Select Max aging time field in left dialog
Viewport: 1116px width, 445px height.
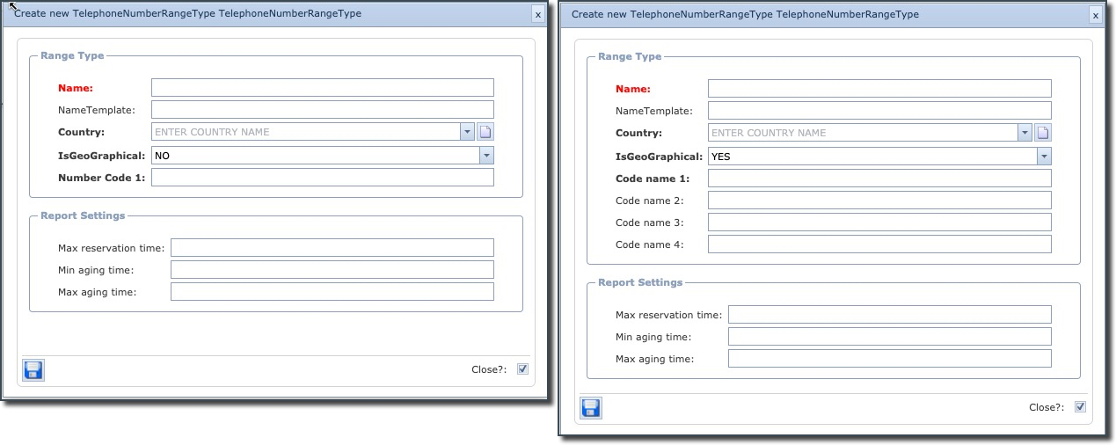click(332, 292)
